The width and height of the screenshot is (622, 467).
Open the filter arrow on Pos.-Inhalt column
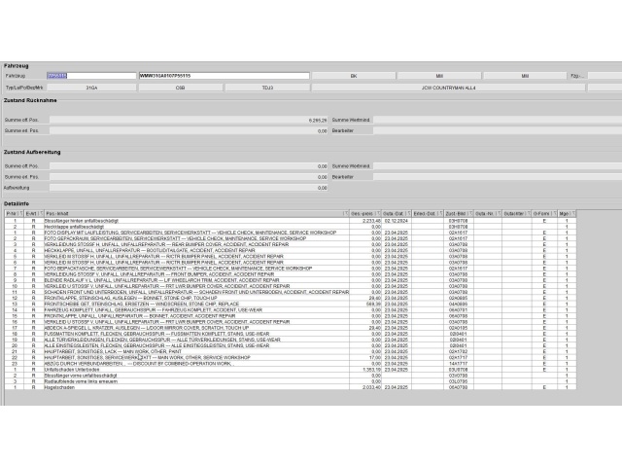[x=344, y=212]
